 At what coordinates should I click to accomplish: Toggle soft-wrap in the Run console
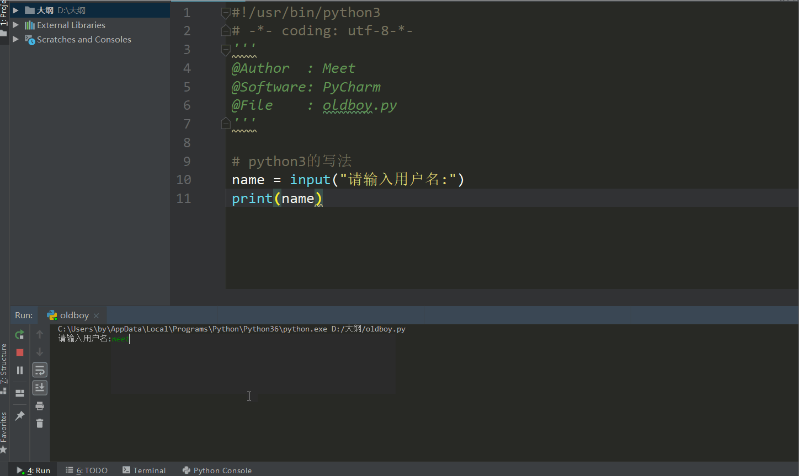coord(40,370)
